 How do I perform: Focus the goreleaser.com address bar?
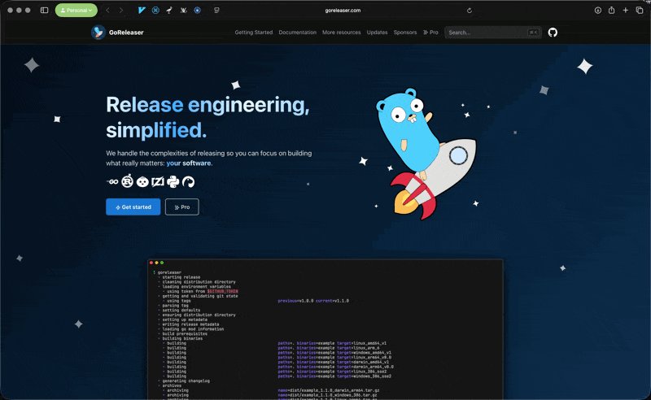click(x=343, y=11)
